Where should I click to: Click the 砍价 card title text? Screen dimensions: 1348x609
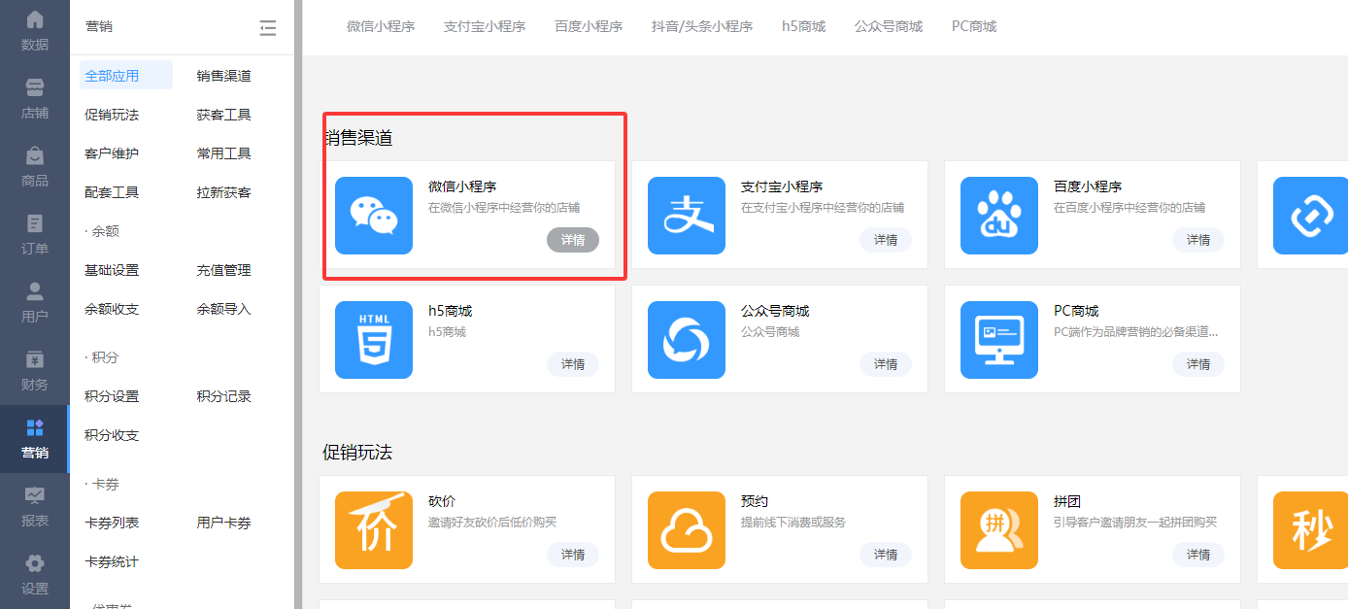pyautogui.click(x=442, y=501)
